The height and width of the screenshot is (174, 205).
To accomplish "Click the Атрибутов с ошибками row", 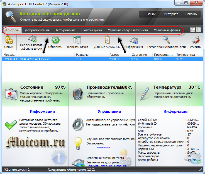I will coord(163,138).
